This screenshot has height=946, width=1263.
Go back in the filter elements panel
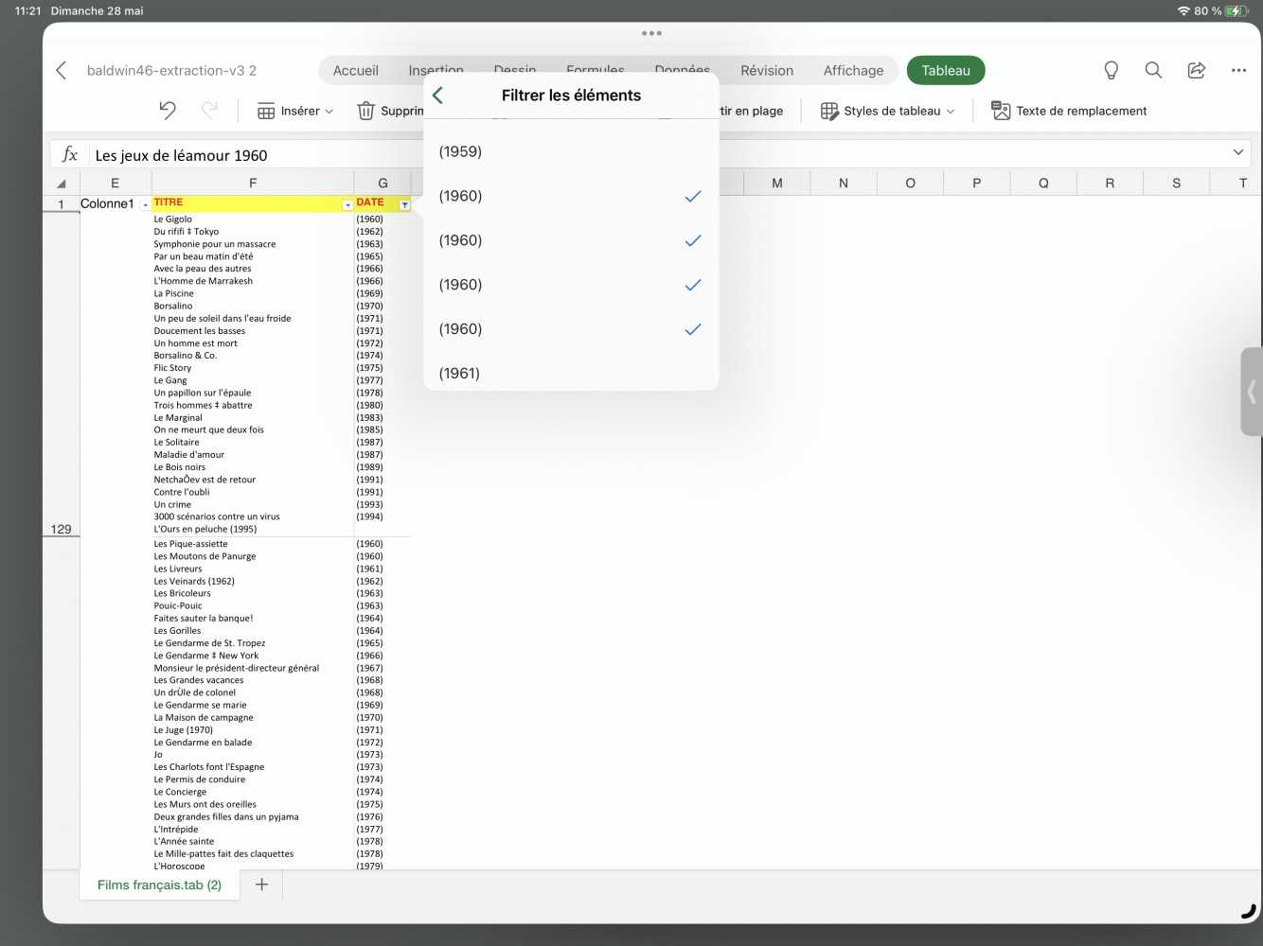point(437,95)
